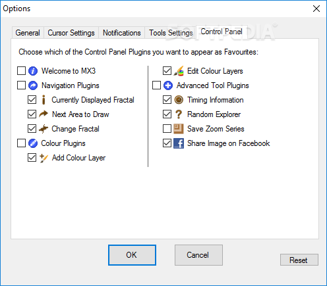This screenshot has height=286, width=327.
Task: Uncheck the Currently Displayed Fractal checkbox
Action: click(32, 100)
